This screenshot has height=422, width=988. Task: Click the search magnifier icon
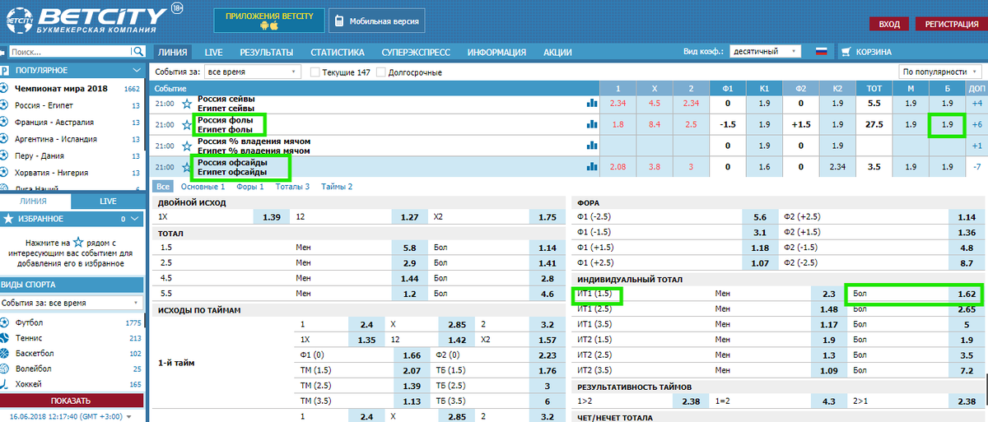137,52
